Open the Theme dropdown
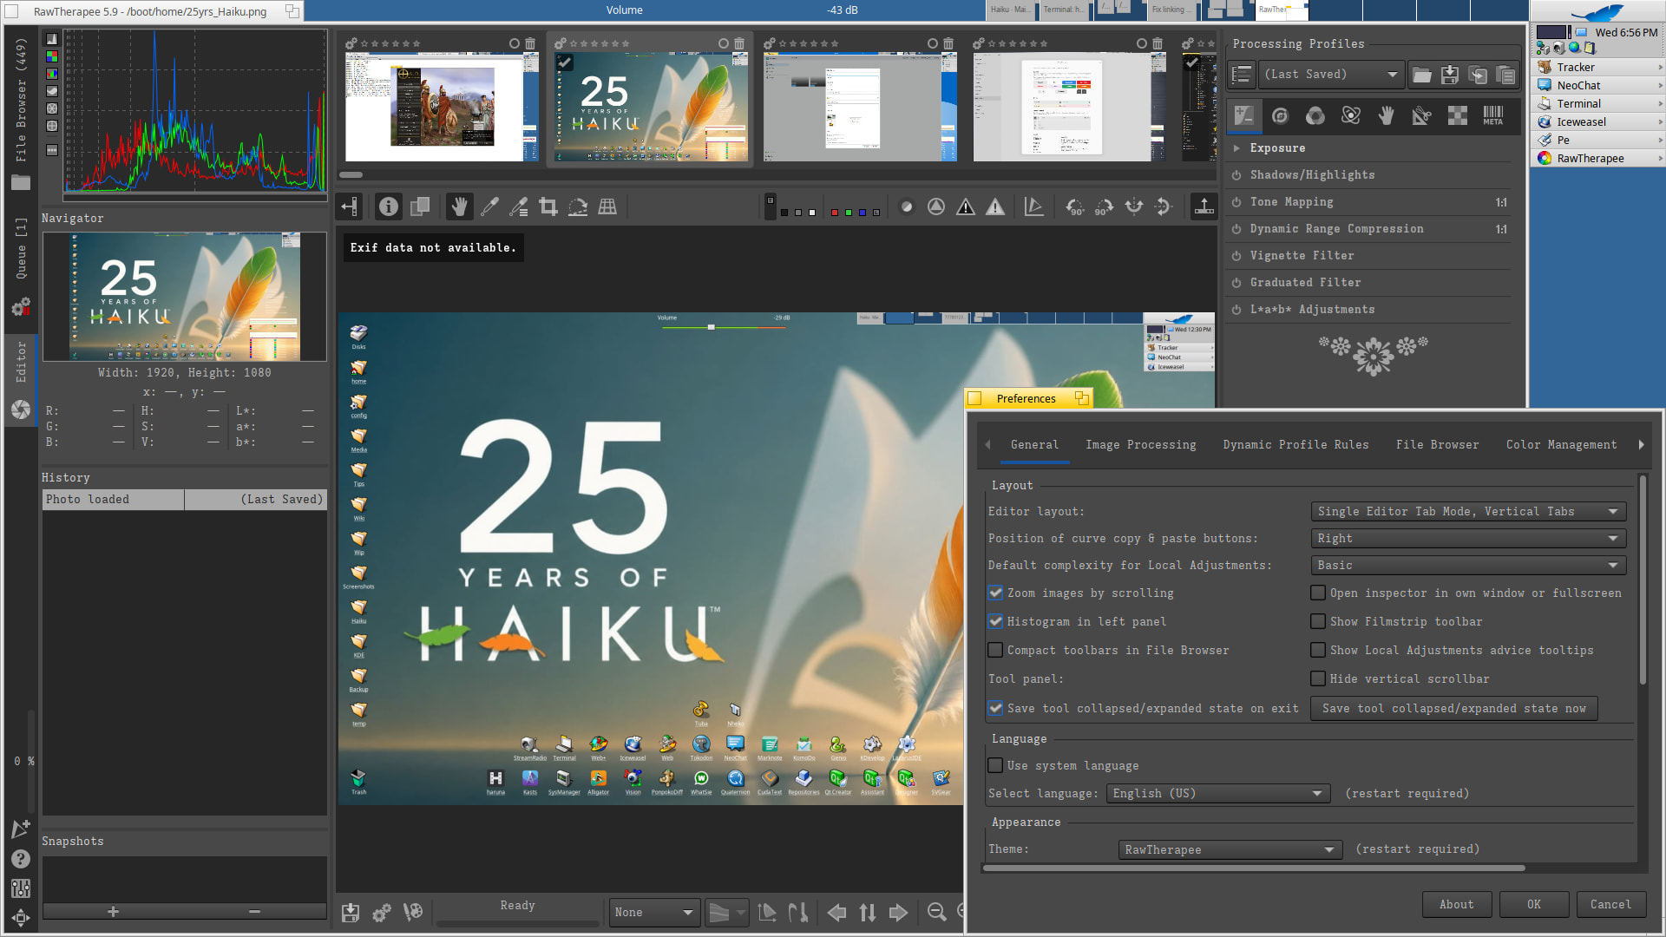 (x=1230, y=850)
